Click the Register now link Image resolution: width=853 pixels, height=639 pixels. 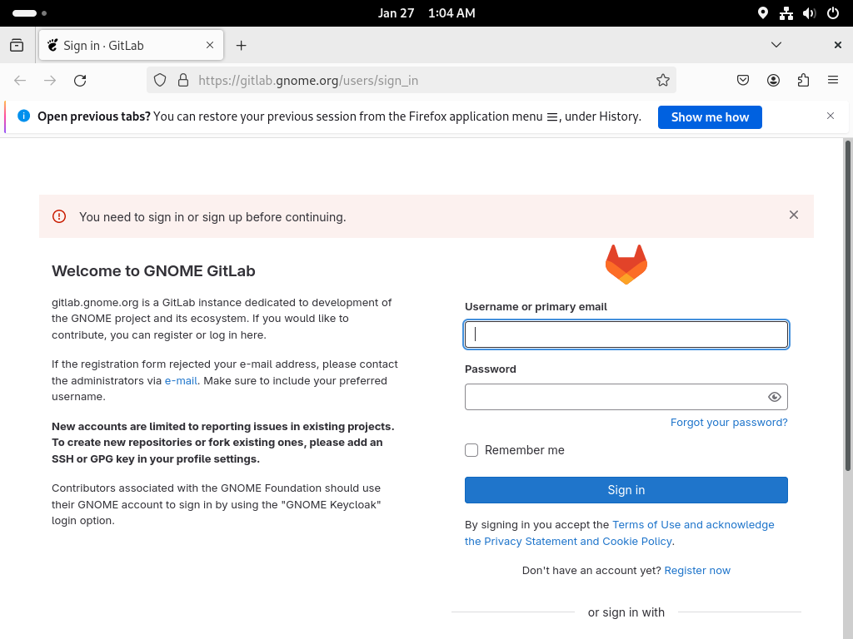[697, 571]
